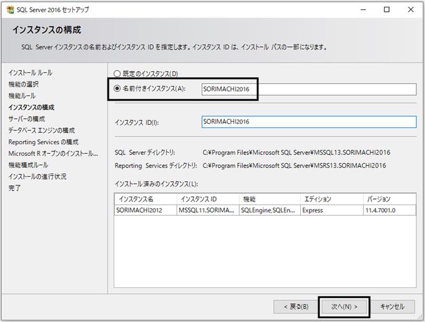425x322 pixels.
Task: Minimize the SQL Server 2016 setup window
Action: click(363, 10)
